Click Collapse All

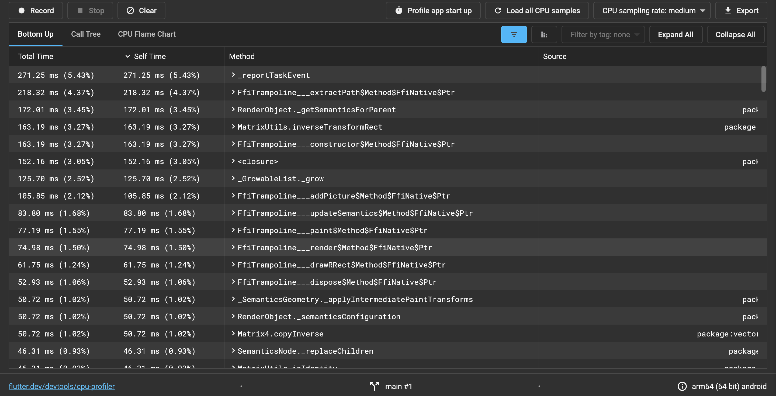(x=735, y=35)
